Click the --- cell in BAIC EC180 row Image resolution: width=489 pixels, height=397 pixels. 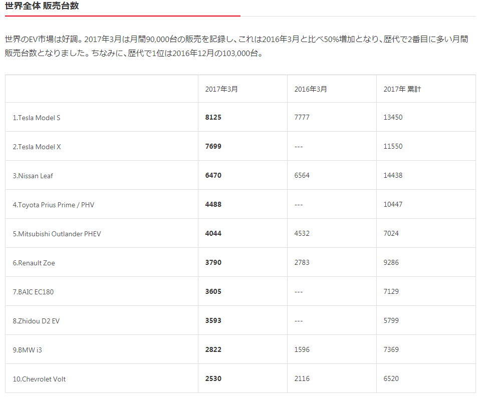[x=299, y=292]
